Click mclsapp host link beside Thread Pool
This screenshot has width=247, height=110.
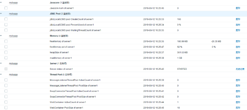click(x=13, y=75)
